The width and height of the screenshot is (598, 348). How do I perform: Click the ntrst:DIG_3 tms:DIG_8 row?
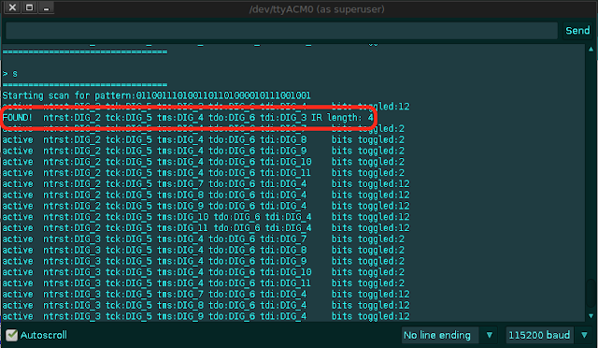[x=206, y=306]
